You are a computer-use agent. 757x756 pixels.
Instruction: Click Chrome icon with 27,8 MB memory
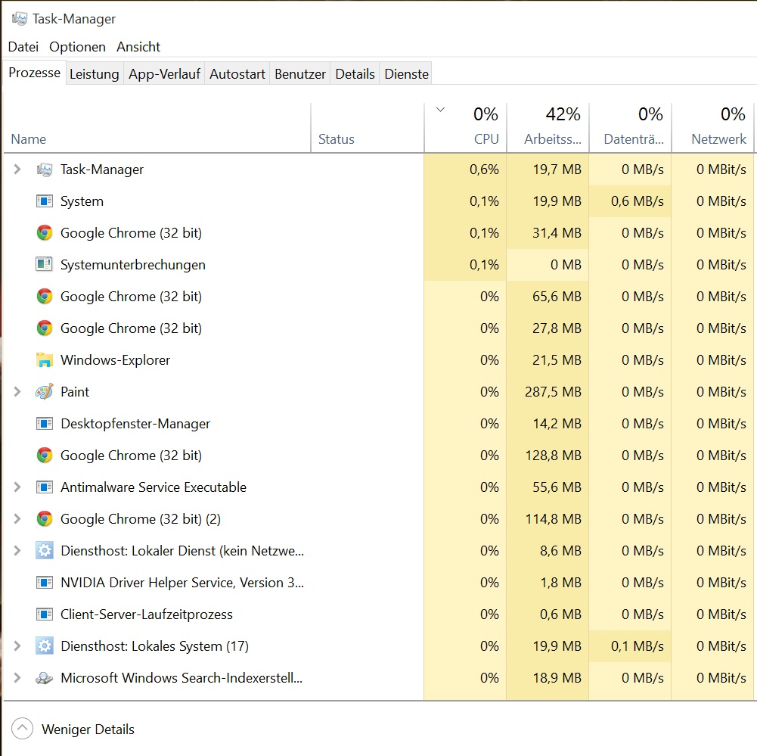coord(45,328)
